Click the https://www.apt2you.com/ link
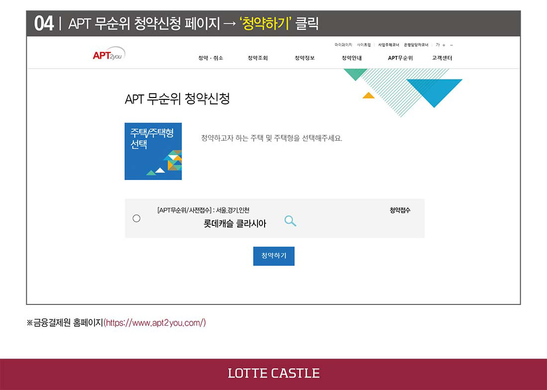The image size is (547, 390). (x=155, y=323)
